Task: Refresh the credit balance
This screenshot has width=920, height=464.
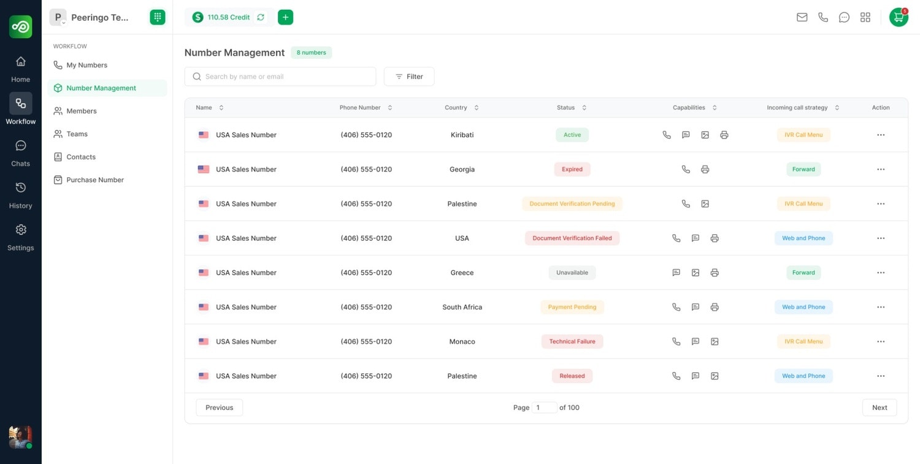Action: (x=261, y=17)
